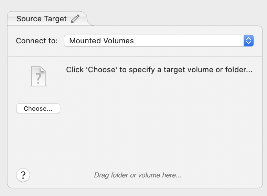267x196 pixels.
Task: Open the Mounted Volumes popup menu
Action: 159,41
